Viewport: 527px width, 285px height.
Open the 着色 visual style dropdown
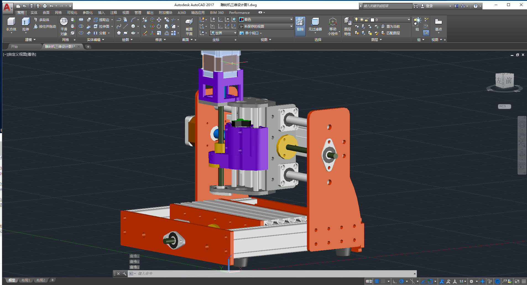(x=266, y=19)
